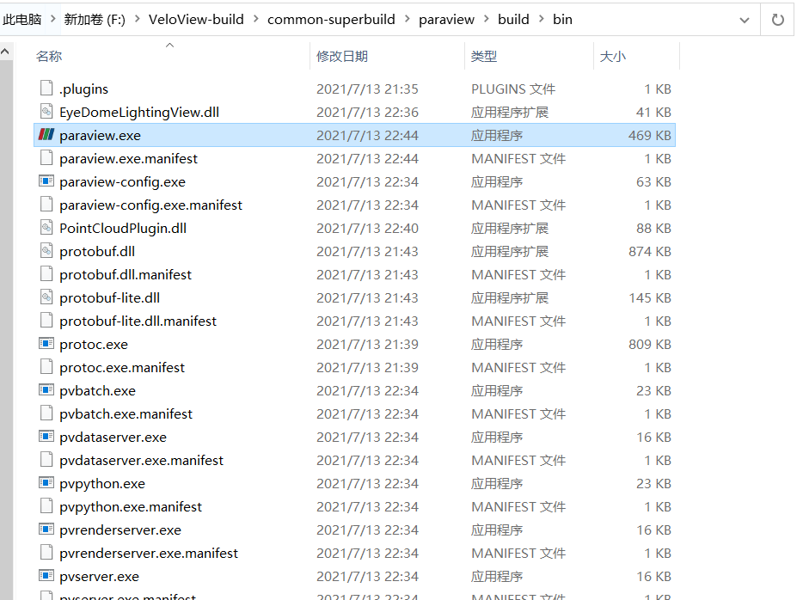Click the paraview.exe application icon
The height and width of the screenshot is (600, 803).
(x=46, y=135)
